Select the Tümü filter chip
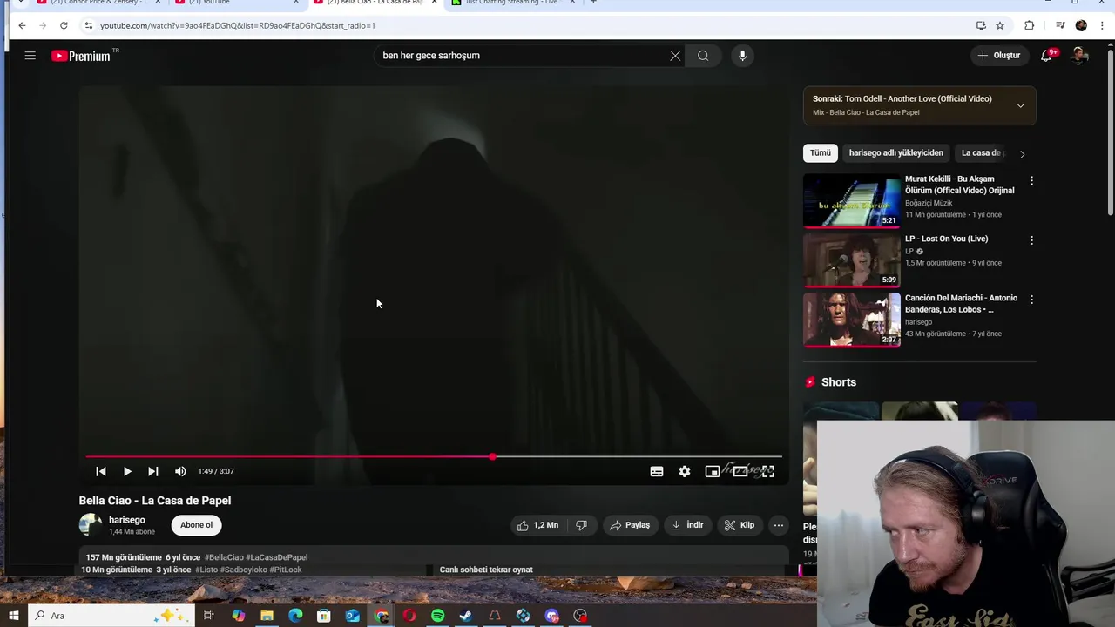The height and width of the screenshot is (627, 1115). (x=821, y=153)
